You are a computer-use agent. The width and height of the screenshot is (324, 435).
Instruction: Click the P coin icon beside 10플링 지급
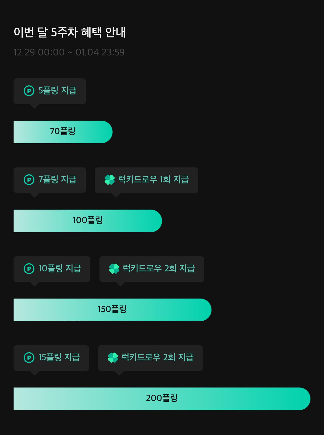(29, 269)
